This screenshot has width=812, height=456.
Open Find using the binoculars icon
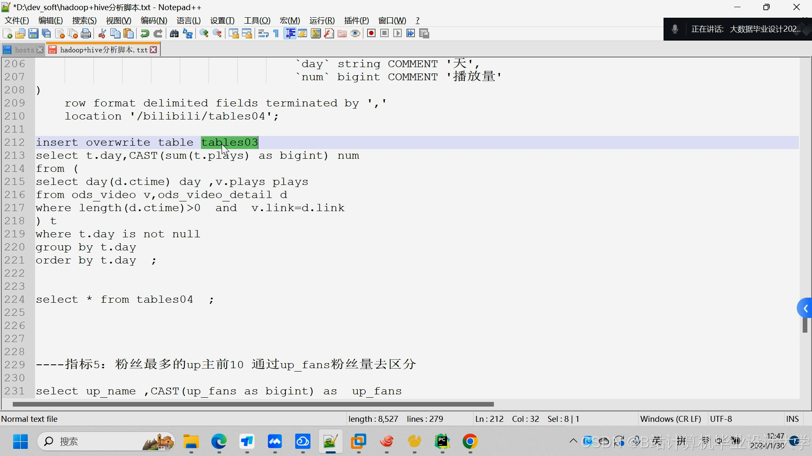click(x=174, y=34)
